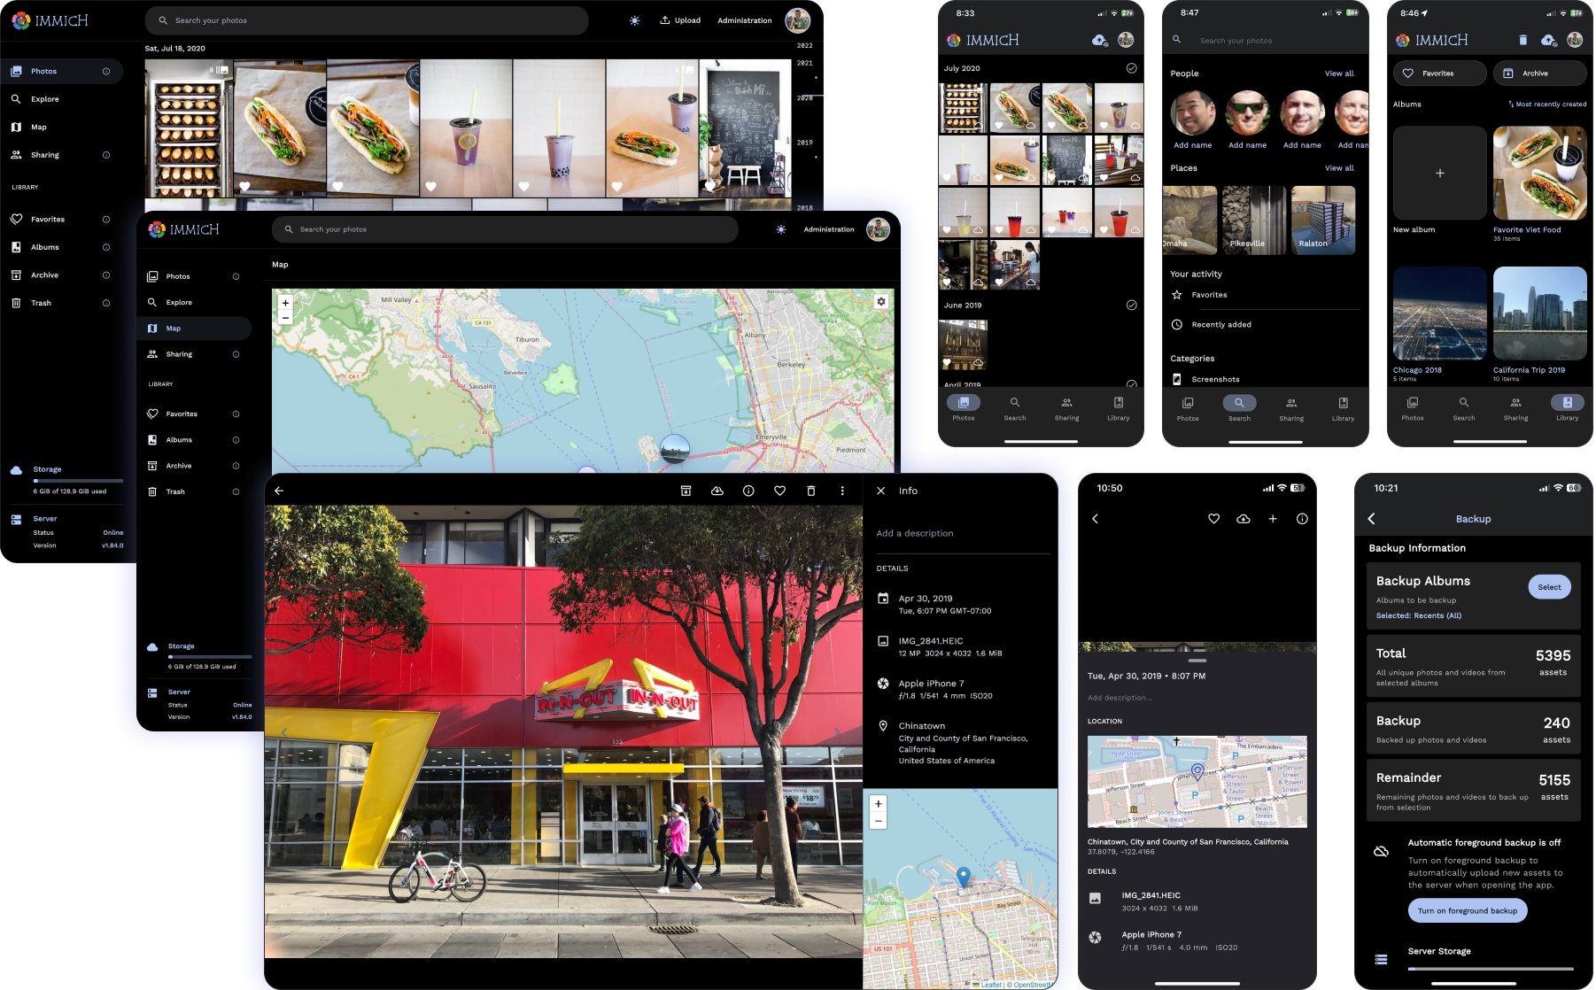The width and height of the screenshot is (1596, 990).
Task: Open the map settings gear icon
Action: point(881,302)
